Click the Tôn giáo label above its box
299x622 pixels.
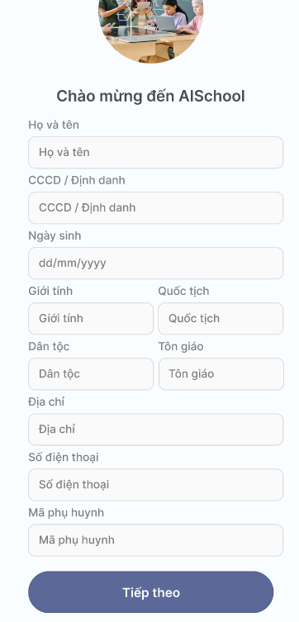tap(181, 347)
